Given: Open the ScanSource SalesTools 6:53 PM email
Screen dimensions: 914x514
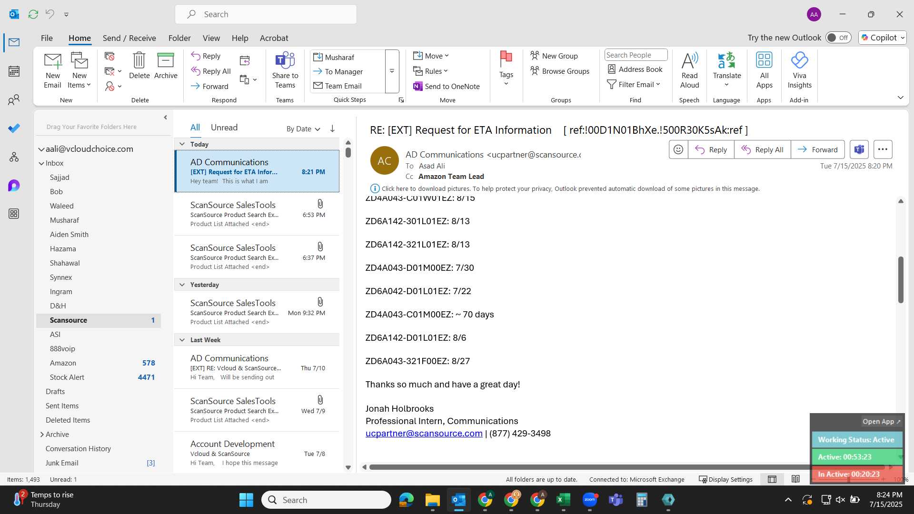Looking at the screenshot, I should 257,214.
